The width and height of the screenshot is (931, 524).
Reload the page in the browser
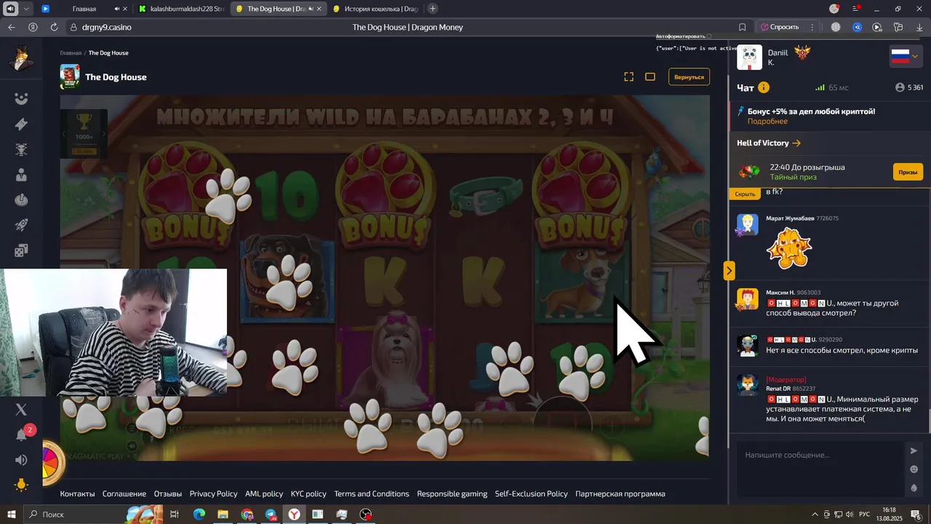[x=54, y=27]
